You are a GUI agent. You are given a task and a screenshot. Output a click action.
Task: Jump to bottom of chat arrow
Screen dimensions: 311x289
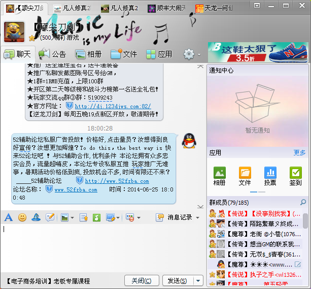point(200,207)
